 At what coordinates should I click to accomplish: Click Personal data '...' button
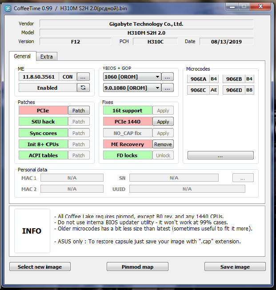[x=243, y=178]
